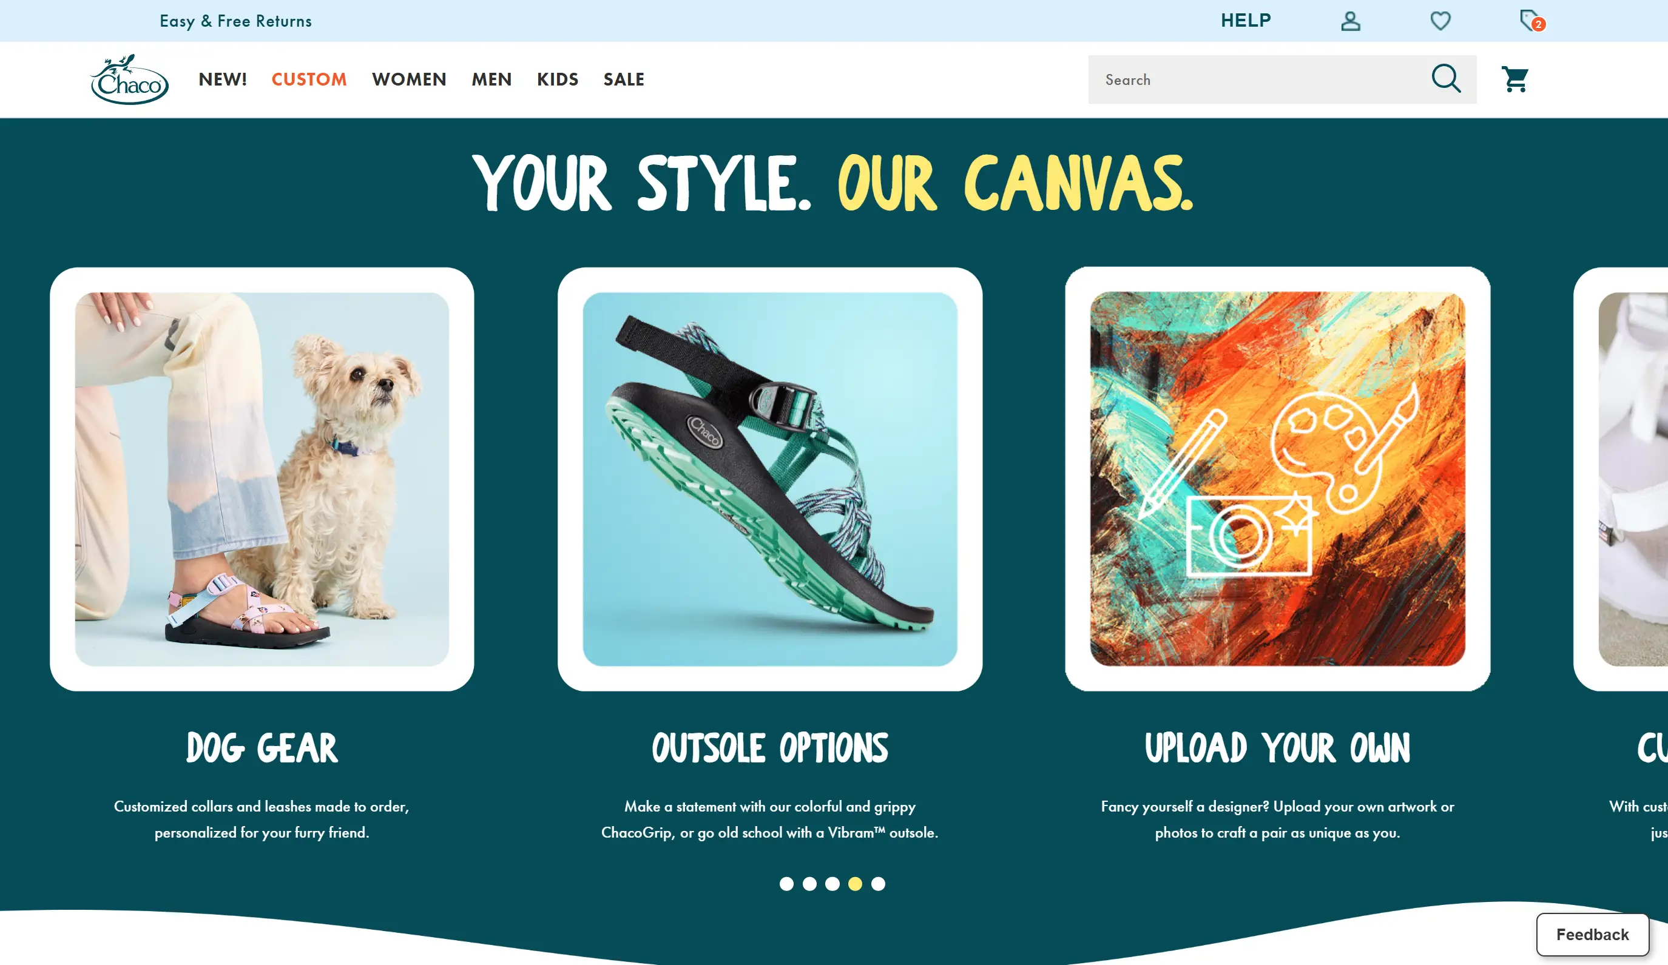
Task: Select the fifth carousel dot
Action: coord(879,884)
